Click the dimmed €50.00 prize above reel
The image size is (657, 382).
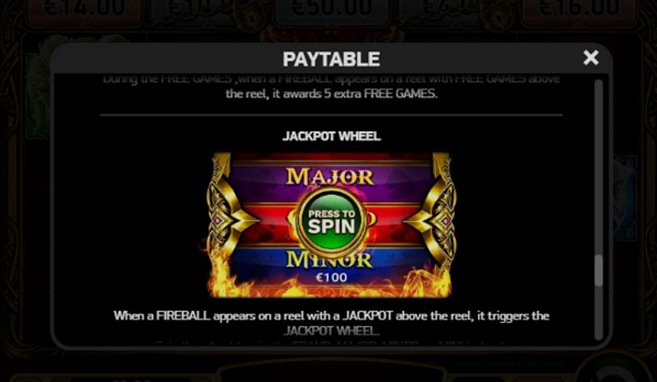click(x=332, y=9)
